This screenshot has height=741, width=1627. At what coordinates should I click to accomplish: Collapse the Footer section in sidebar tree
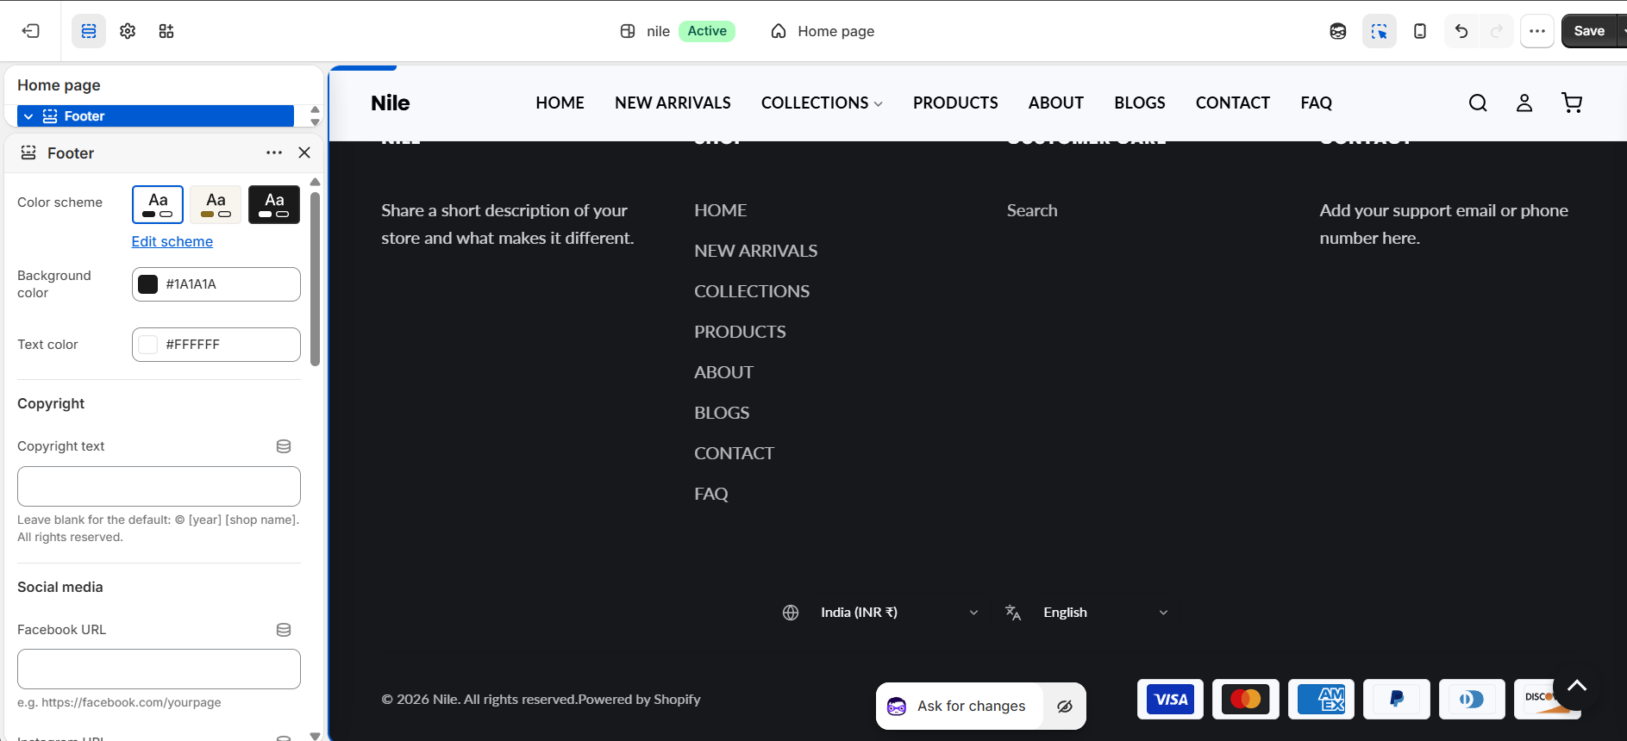[x=28, y=116]
